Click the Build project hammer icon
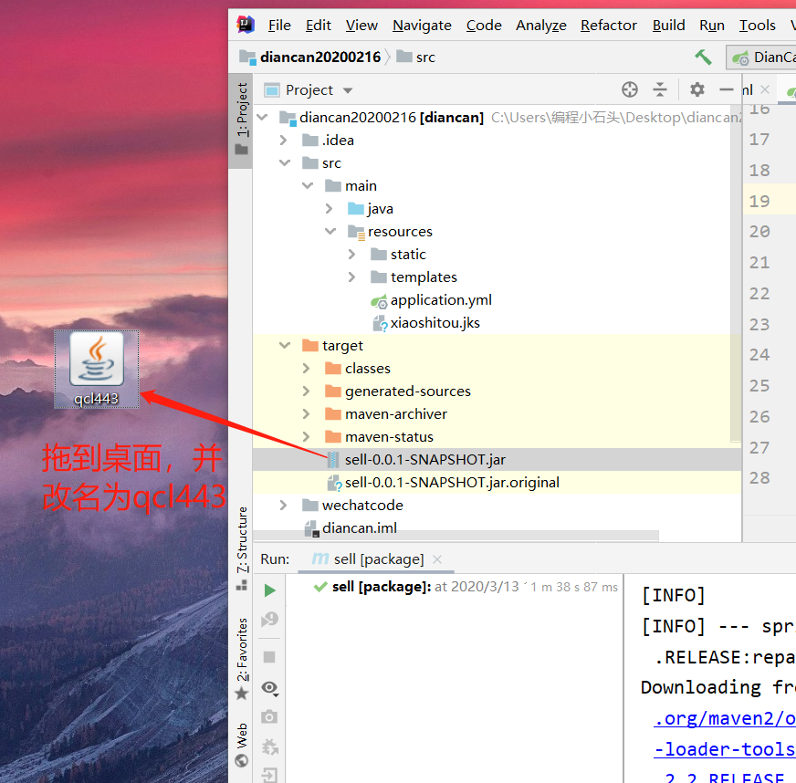Viewport: 796px width, 783px height. pos(703,57)
